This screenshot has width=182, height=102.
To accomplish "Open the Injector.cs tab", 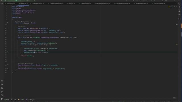I will [x=71, y=4].
